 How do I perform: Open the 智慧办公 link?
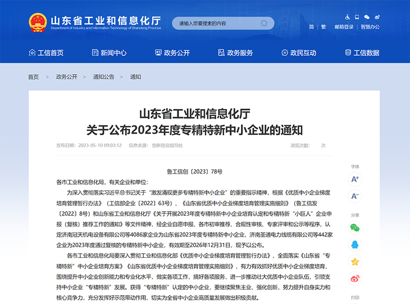point(370,27)
